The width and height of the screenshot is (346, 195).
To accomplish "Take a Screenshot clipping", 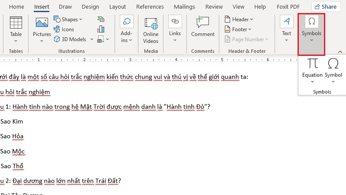I will pyautogui.click(x=101, y=39).
